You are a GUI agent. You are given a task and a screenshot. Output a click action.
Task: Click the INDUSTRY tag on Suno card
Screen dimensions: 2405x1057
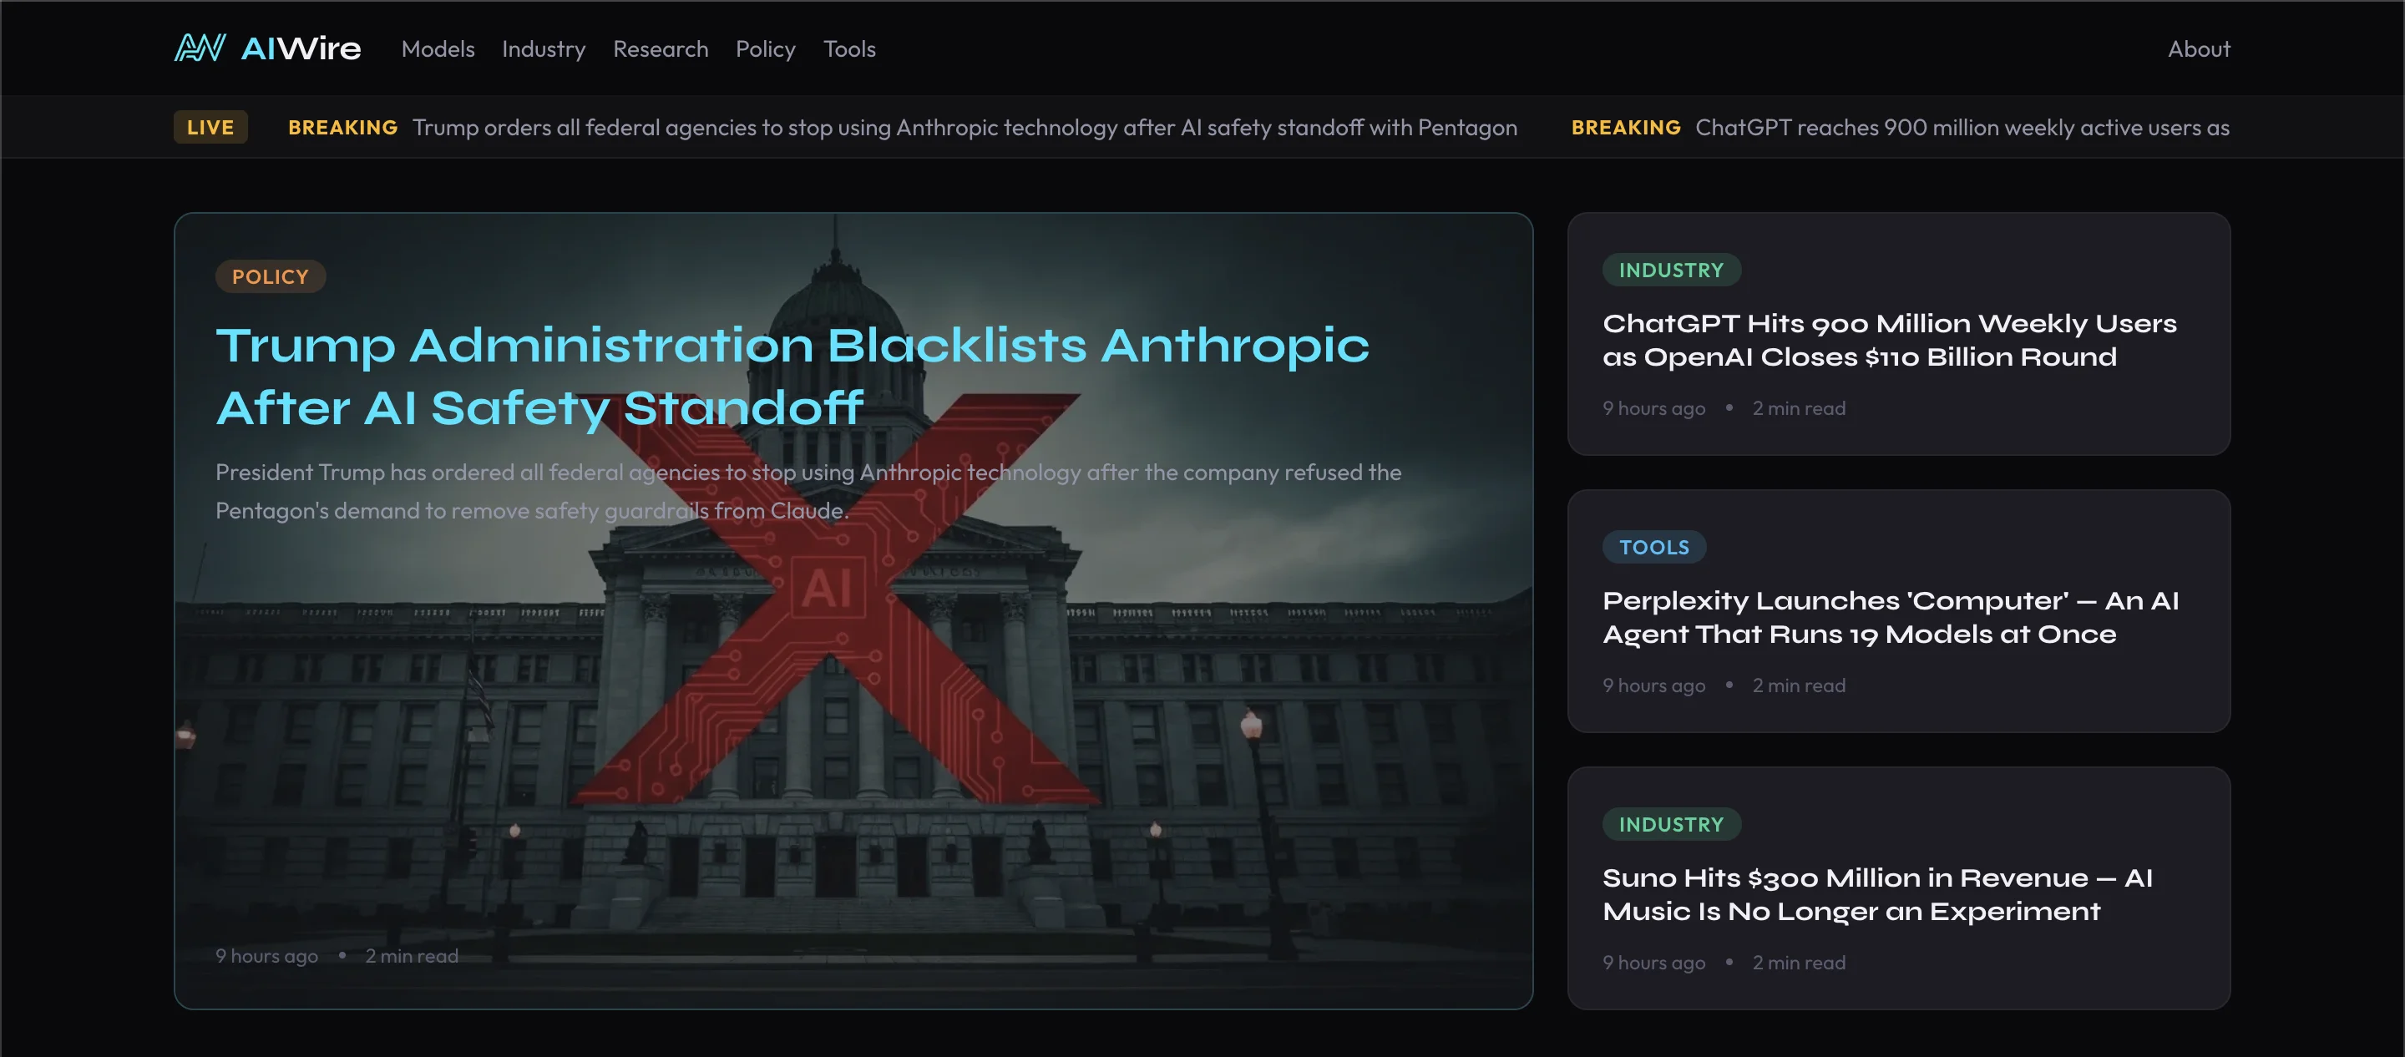(1670, 825)
